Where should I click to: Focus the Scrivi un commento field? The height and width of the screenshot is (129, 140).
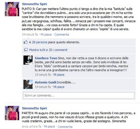79,95
